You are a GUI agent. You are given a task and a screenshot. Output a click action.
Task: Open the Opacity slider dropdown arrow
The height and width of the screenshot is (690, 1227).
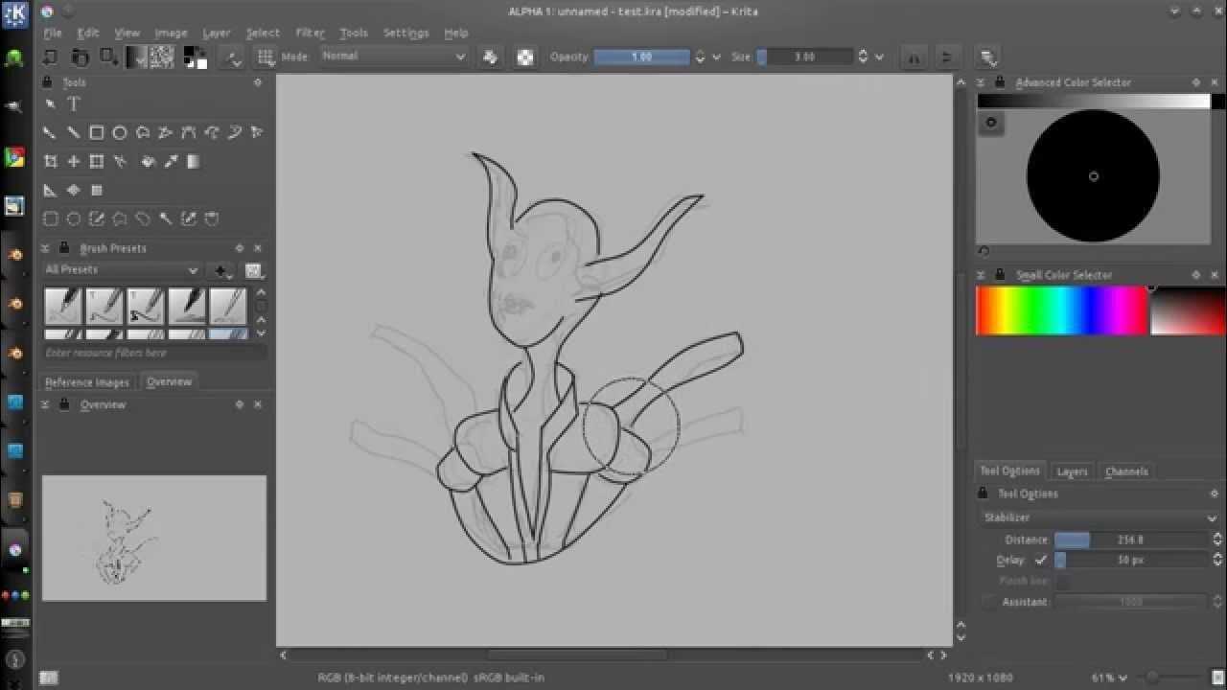[716, 57]
